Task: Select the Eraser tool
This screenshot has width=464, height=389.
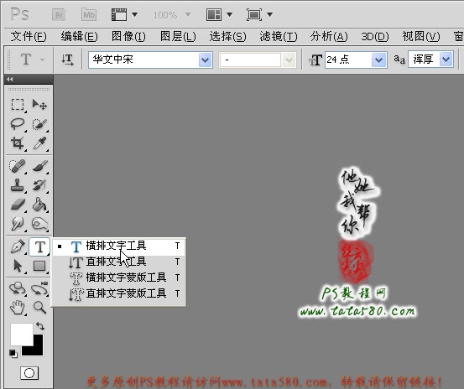Action: [x=18, y=205]
